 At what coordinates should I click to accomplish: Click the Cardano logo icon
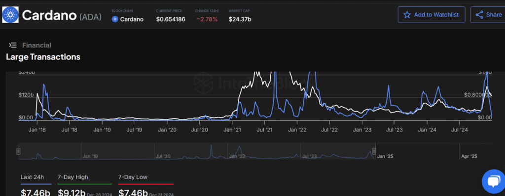click(10, 15)
